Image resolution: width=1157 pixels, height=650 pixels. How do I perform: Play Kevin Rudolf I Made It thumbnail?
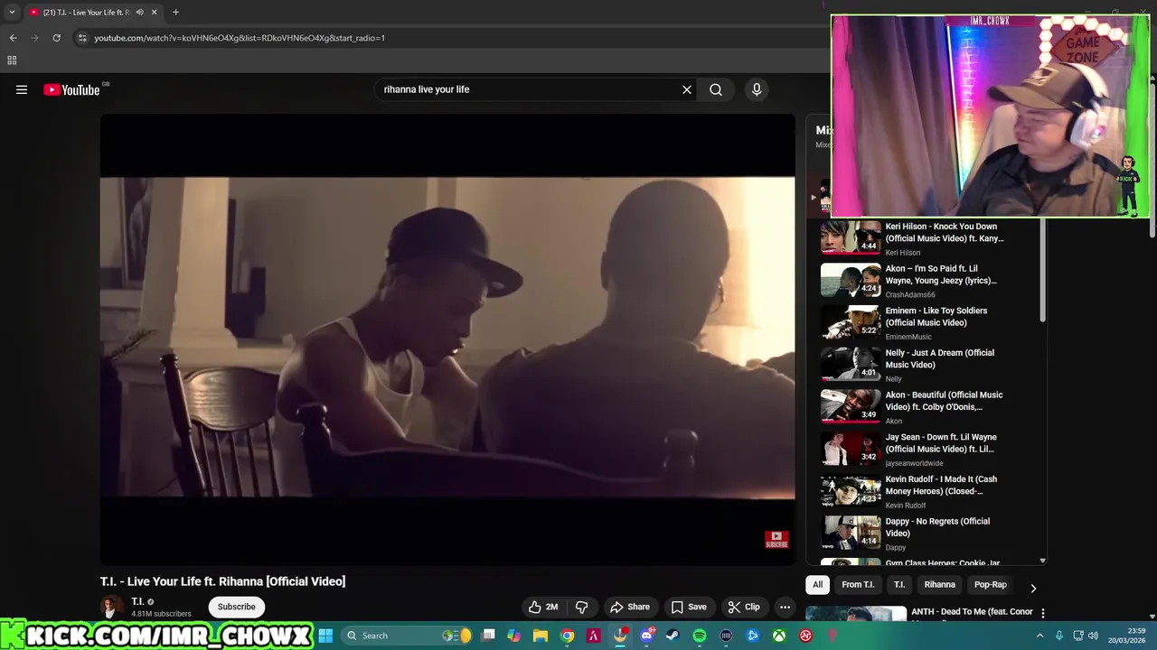(850, 491)
